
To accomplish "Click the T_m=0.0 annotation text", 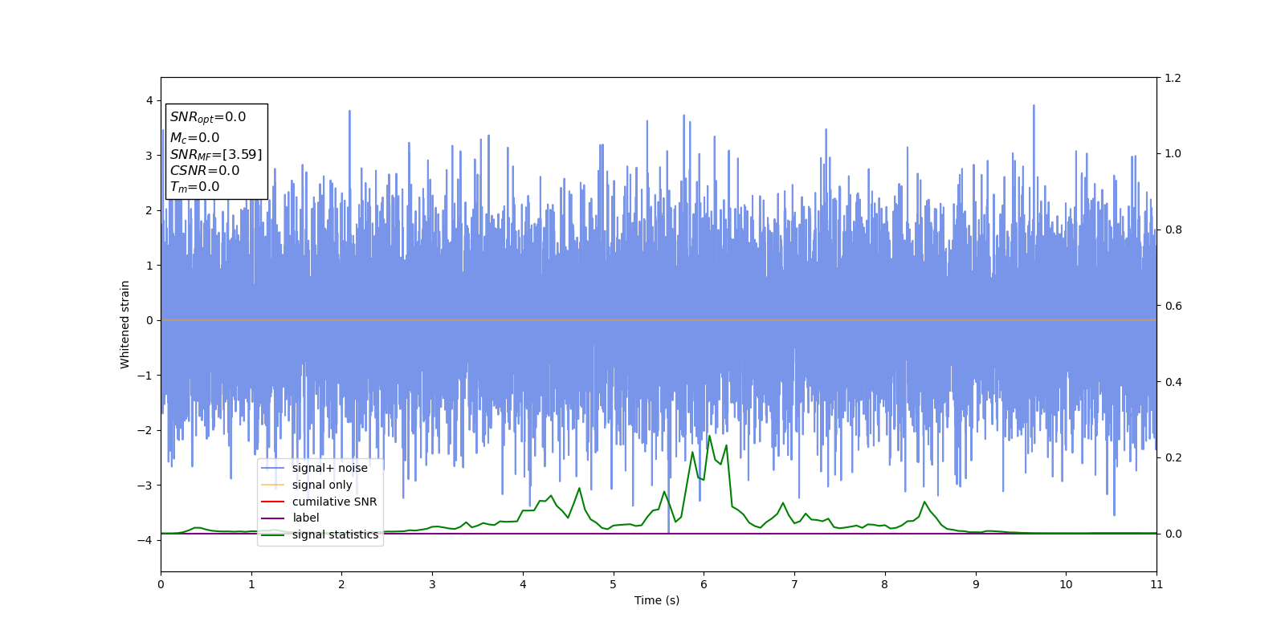I will click(x=194, y=187).
